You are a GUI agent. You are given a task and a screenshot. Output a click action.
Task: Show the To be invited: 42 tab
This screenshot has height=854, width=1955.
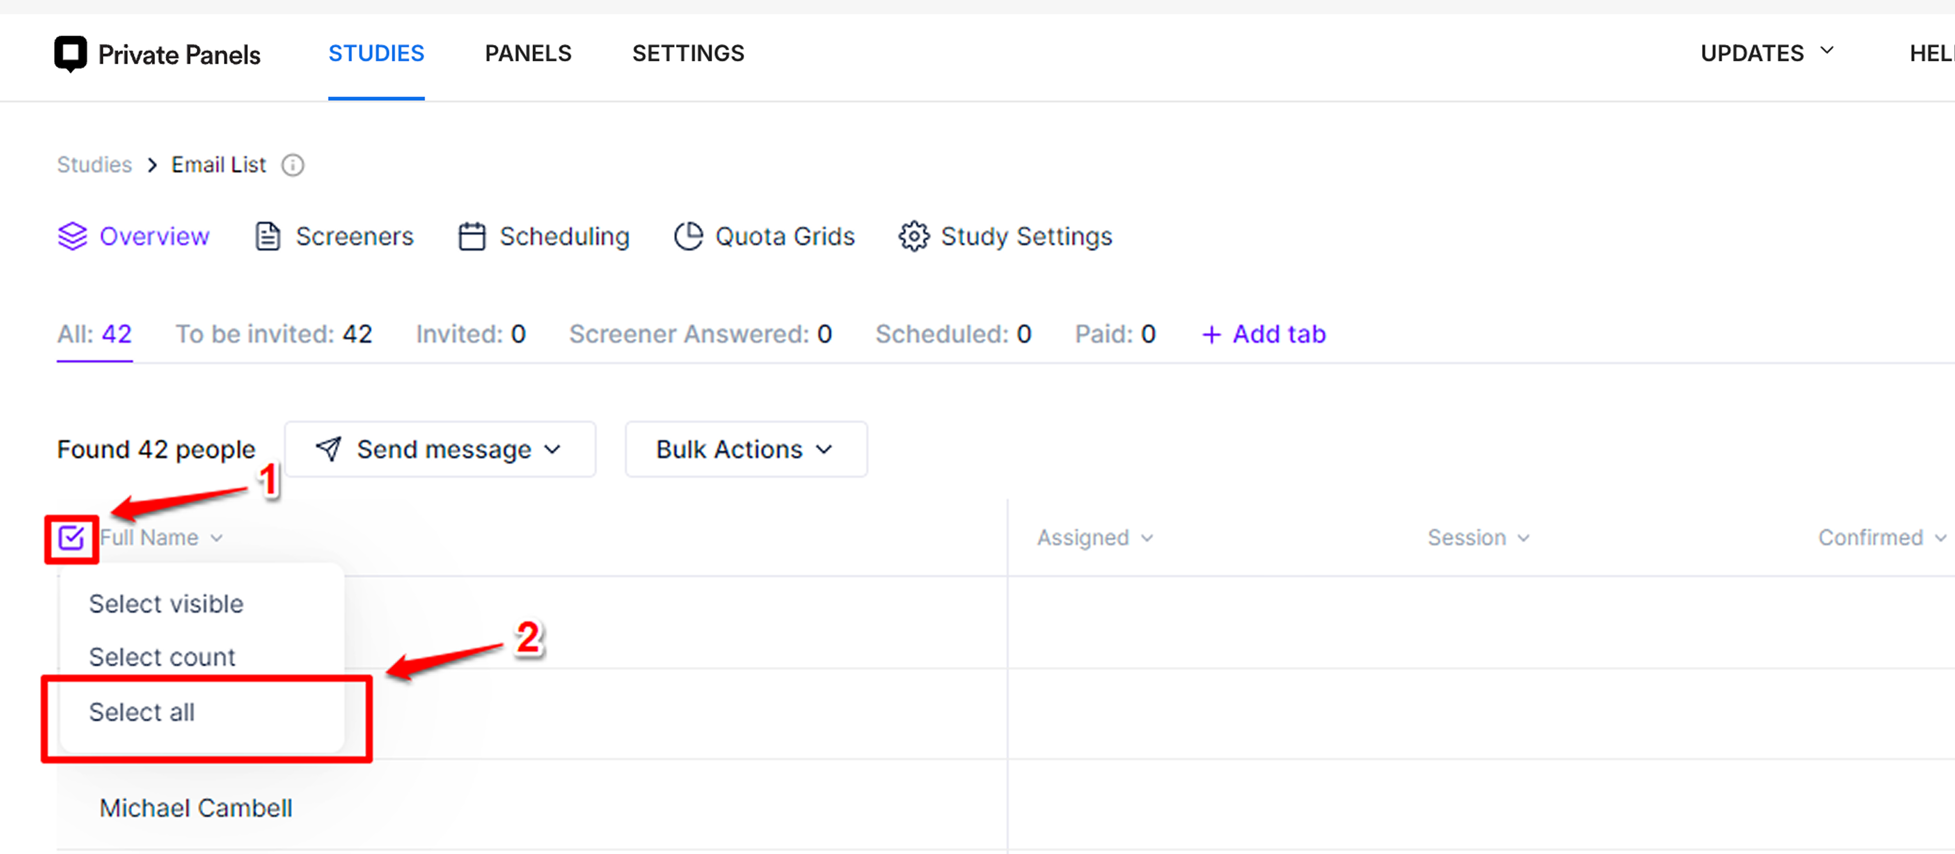(274, 335)
